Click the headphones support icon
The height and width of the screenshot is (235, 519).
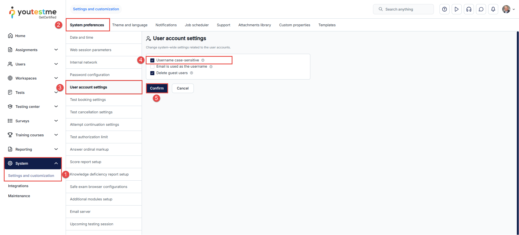tap(469, 9)
